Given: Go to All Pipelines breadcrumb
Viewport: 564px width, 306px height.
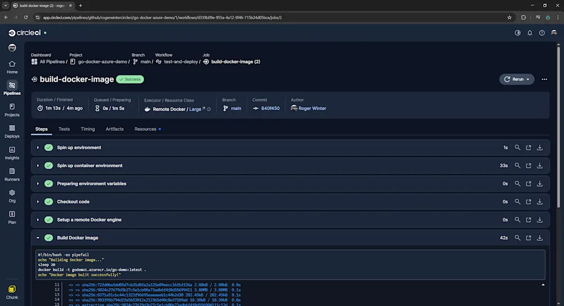Looking at the screenshot, I should [48, 62].
